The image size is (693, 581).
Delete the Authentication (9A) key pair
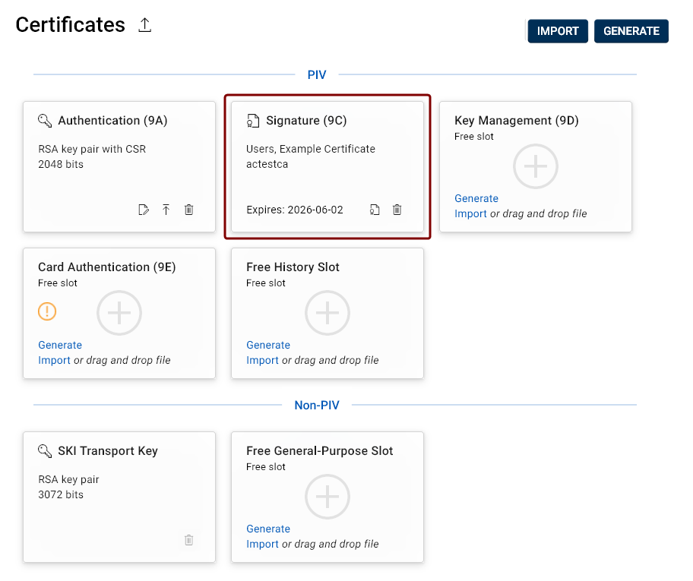tap(189, 210)
